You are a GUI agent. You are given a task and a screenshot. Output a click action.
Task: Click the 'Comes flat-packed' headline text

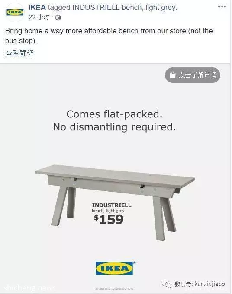(x=114, y=114)
